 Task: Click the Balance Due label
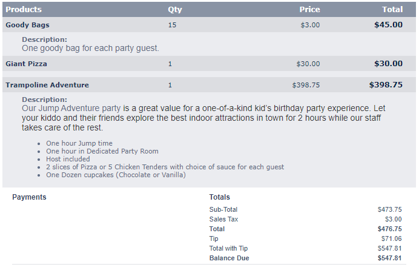click(229, 258)
